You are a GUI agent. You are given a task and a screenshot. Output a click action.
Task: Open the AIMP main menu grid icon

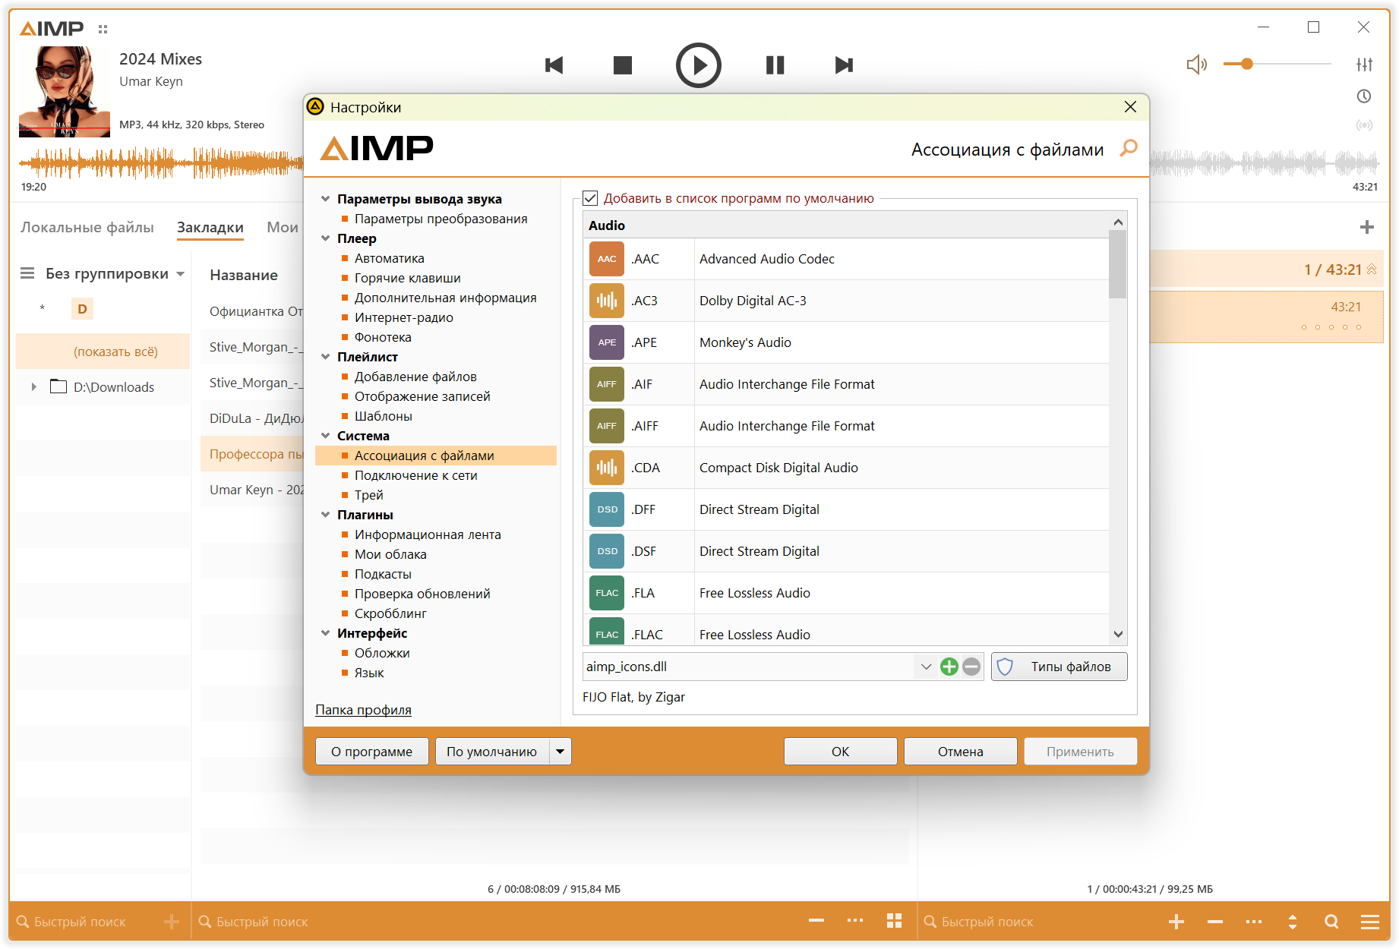pos(103,29)
